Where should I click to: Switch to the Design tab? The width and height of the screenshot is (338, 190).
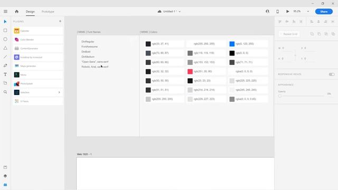(30, 12)
